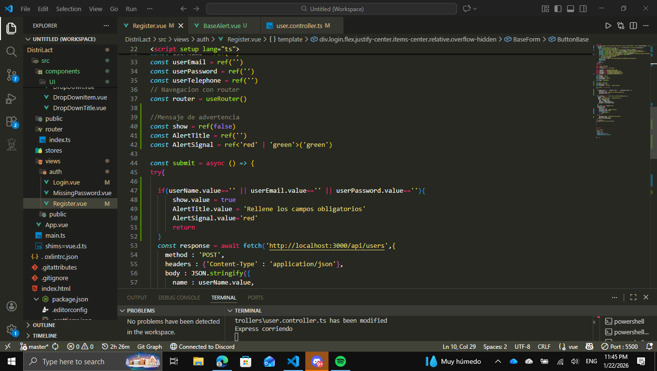Collapse the PROBLEMS section in panel

141,311
